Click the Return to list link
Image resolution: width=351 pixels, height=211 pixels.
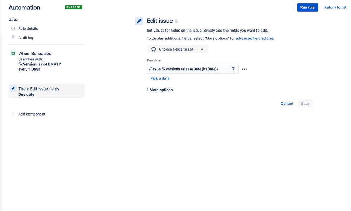pos(335,7)
